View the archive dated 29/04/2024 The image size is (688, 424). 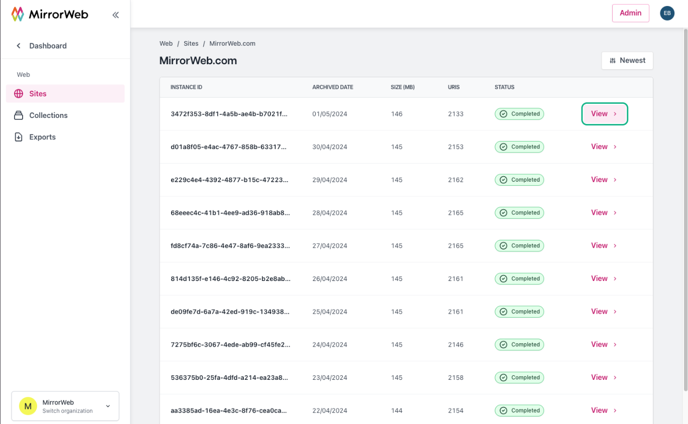click(605, 180)
